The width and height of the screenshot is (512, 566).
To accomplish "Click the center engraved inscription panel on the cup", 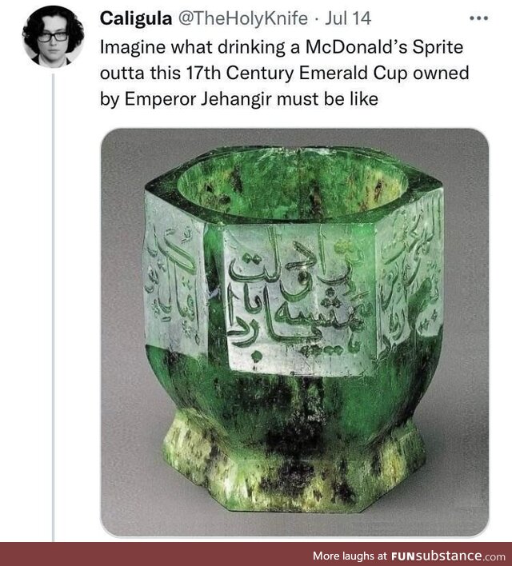I will click(x=294, y=300).
